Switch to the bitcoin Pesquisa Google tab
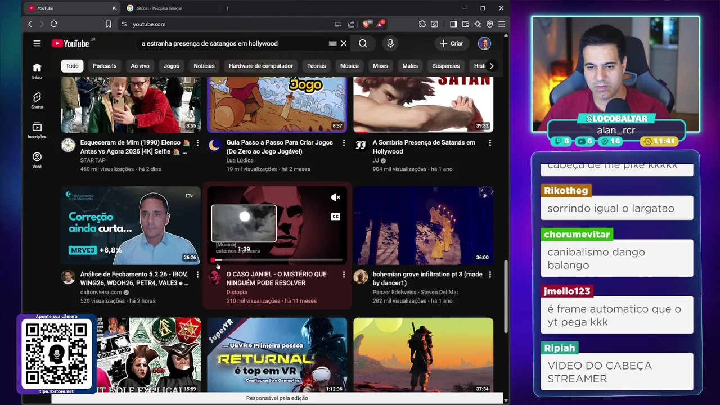Viewport: 720px width, 405px height. [x=171, y=8]
